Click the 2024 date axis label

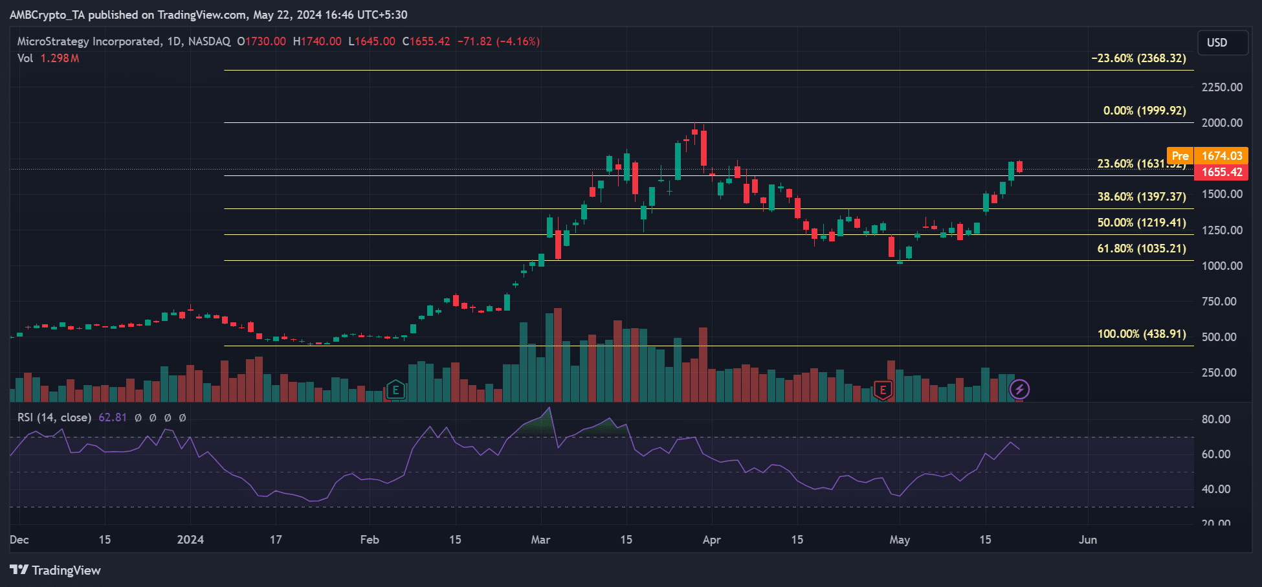pos(190,540)
